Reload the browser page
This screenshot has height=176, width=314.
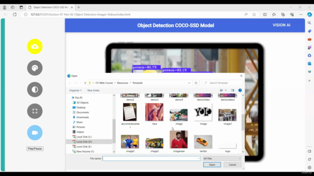15,14
